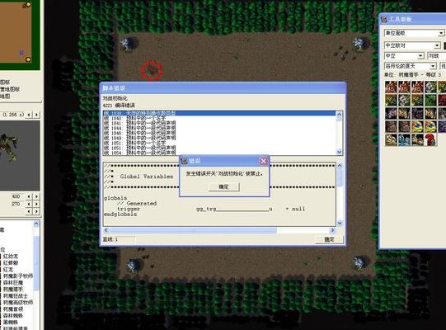Increase the 270 value with right arrow

click(36, 204)
